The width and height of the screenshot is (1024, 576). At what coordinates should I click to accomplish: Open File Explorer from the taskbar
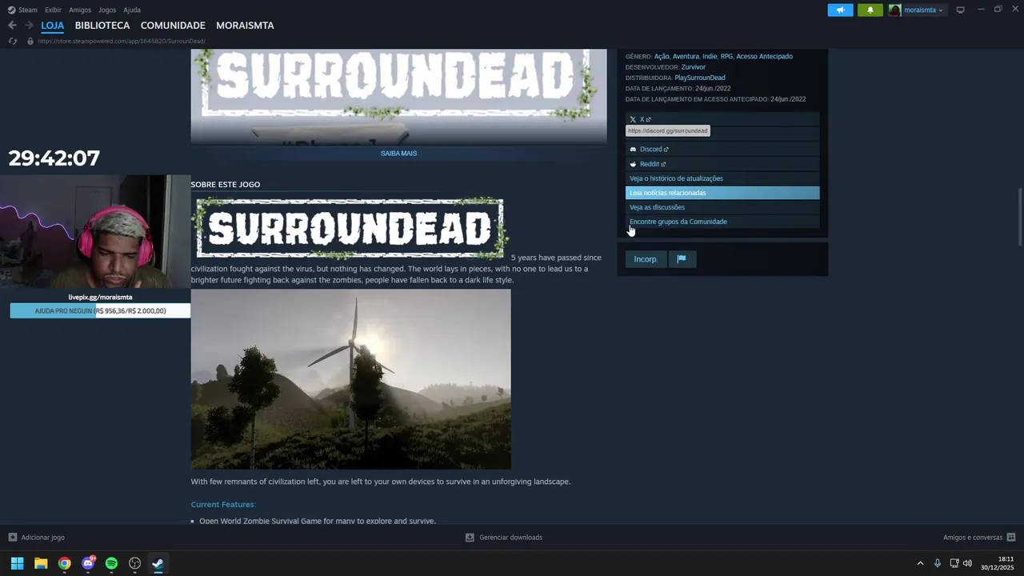pos(41,563)
